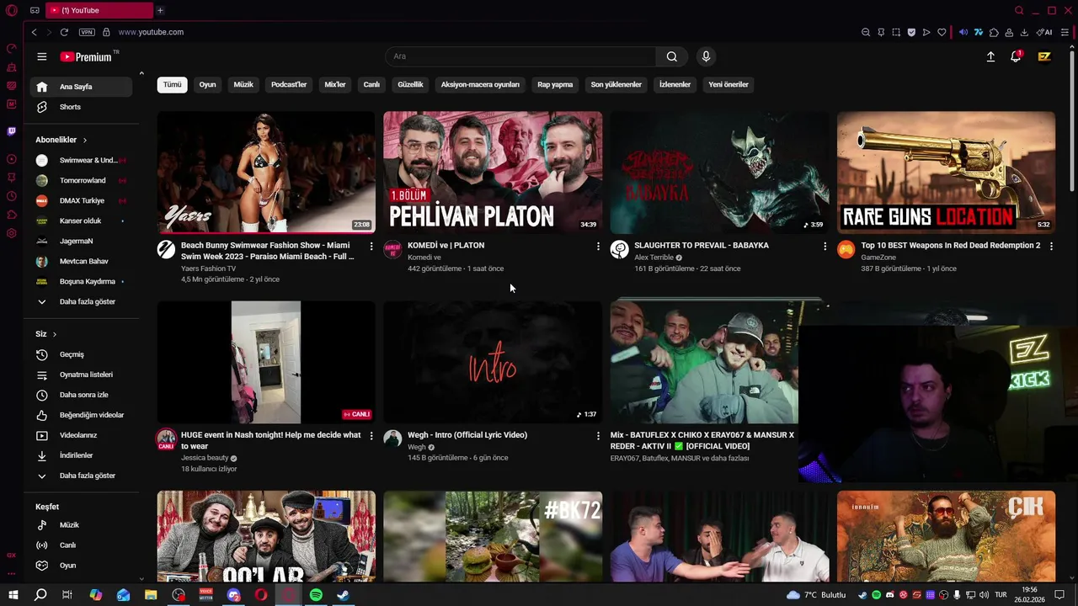The image size is (1078, 606).
Task: Select the Aksiyon-macera oyunları chip
Action: pyautogui.click(x=480, y=84)
